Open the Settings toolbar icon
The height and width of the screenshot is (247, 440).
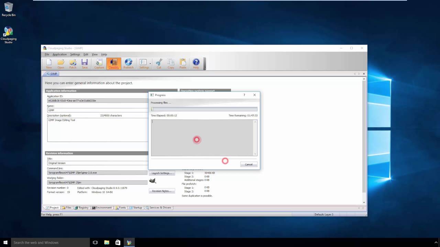[x=143, y=63]
